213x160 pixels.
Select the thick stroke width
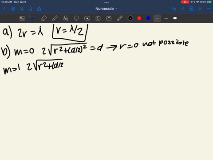click(x=175, y=18)
